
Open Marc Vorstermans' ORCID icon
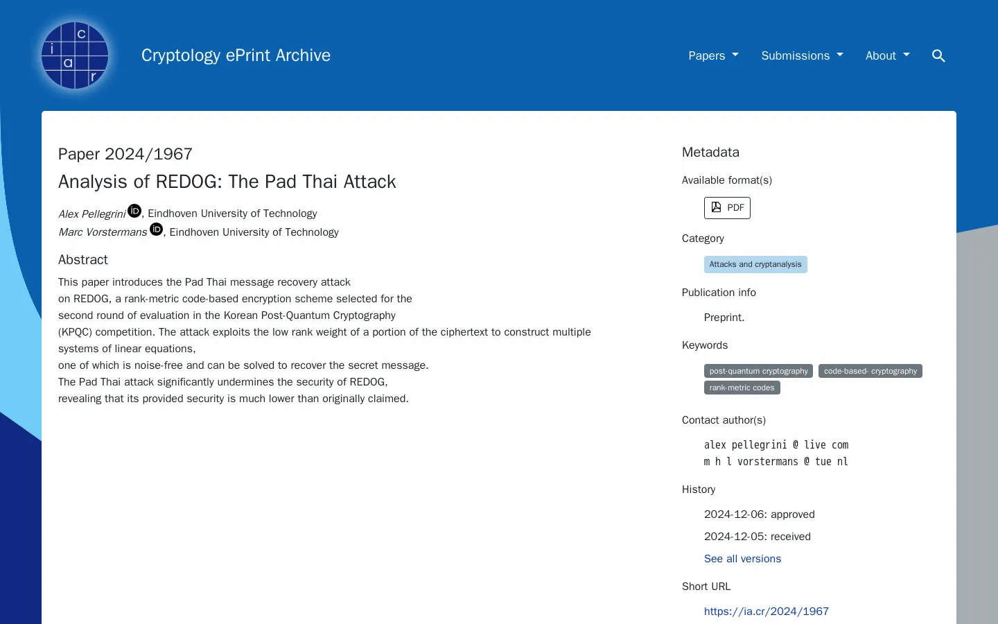(157, 229)
